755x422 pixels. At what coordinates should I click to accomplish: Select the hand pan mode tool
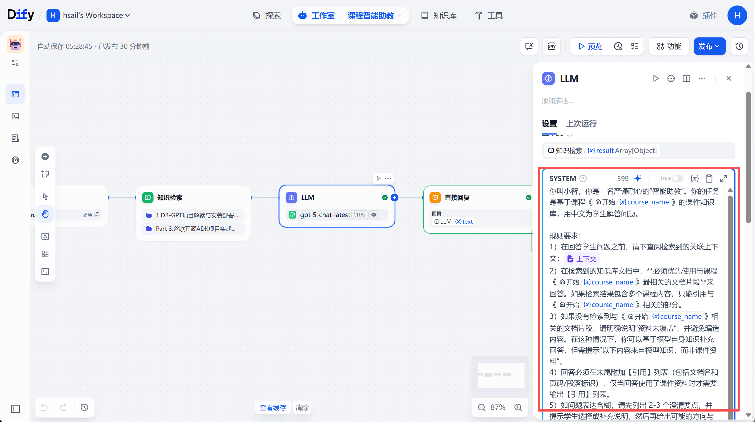pyautogui.click(x=45, y=214)
